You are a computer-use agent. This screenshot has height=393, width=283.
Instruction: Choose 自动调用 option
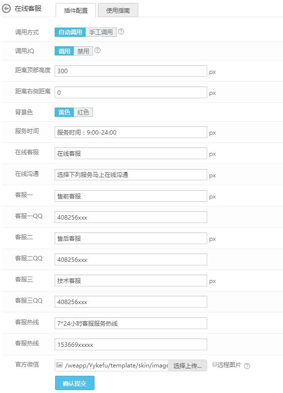coord(70,32)
